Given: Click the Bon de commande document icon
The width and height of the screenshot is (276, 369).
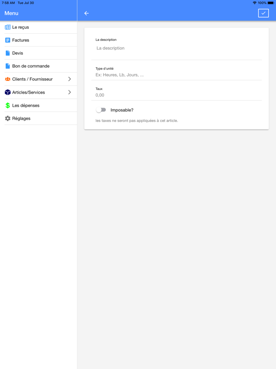Looking at the screenshot, I should click(8, 66).
